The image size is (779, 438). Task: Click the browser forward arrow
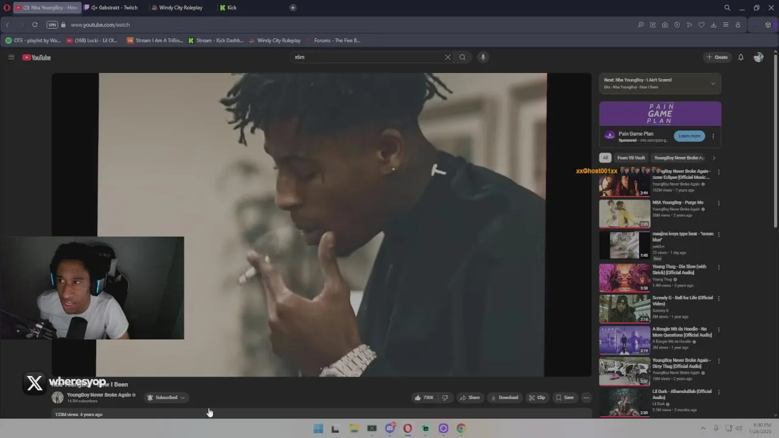click(21, 25)
